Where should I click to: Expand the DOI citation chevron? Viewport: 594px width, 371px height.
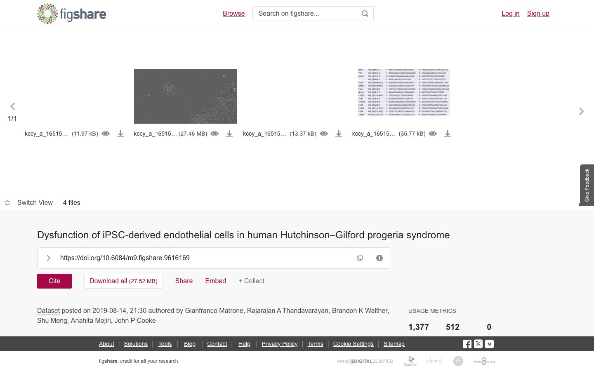click(49, 258)
